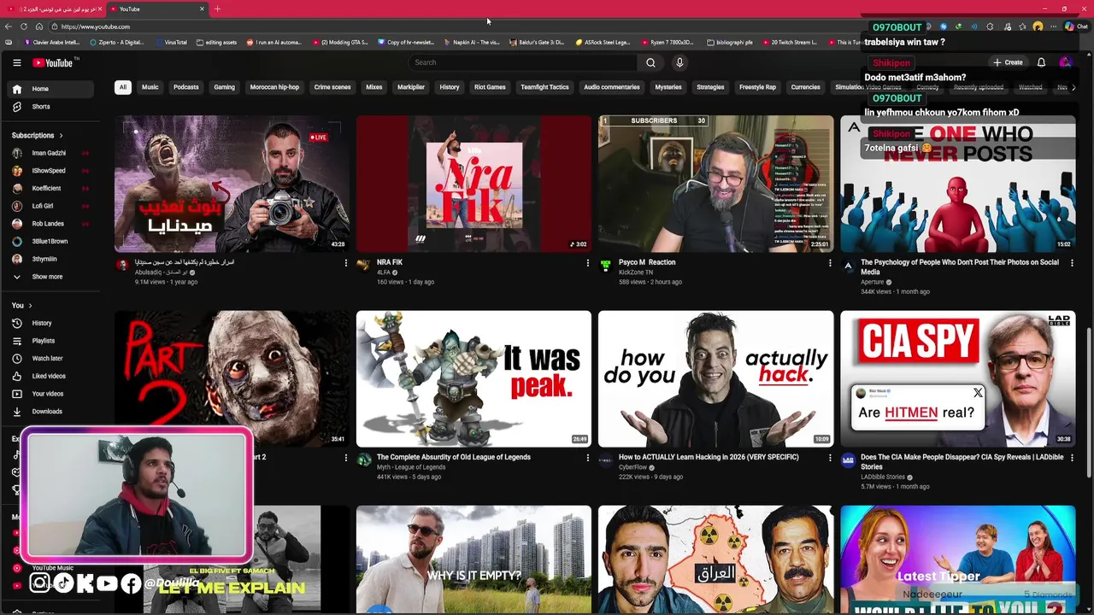The image size is (1094, 615).
Task: Open the YouTube hamburger guide menu
Action: click(16, 62)
